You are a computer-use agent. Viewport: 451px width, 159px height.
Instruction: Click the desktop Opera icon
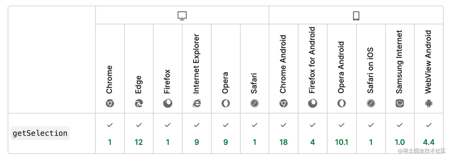tap(225, 103)
